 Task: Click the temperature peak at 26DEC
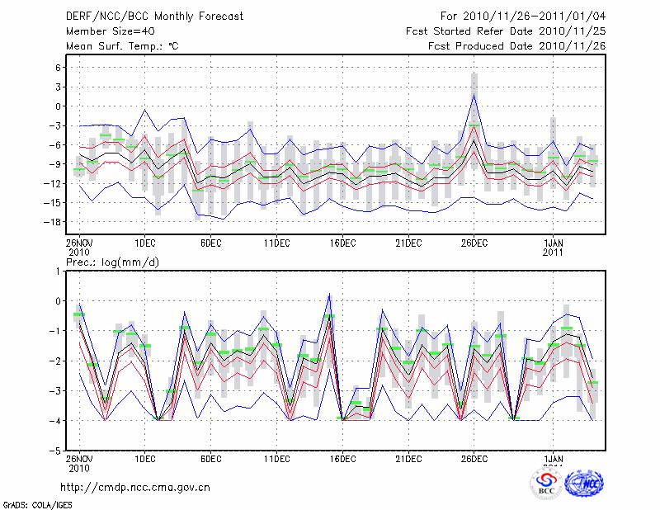[474, 94]
